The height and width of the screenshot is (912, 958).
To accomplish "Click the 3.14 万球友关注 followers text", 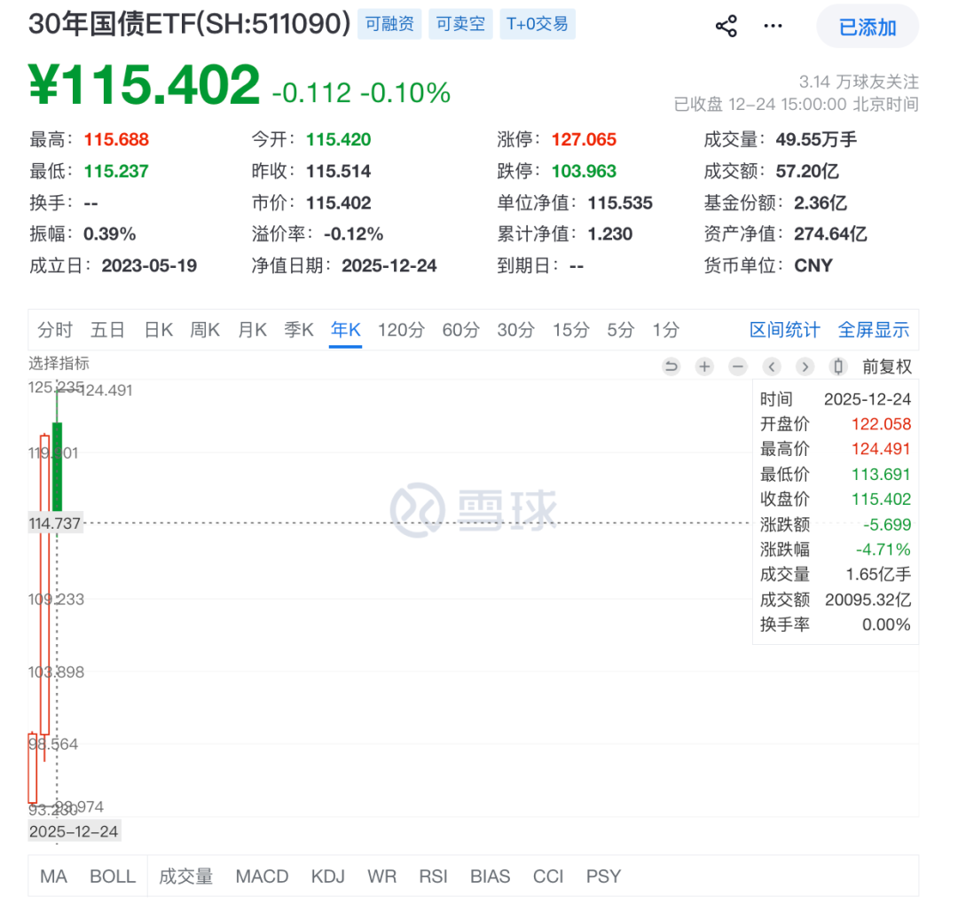I will (x=859, y=82).
